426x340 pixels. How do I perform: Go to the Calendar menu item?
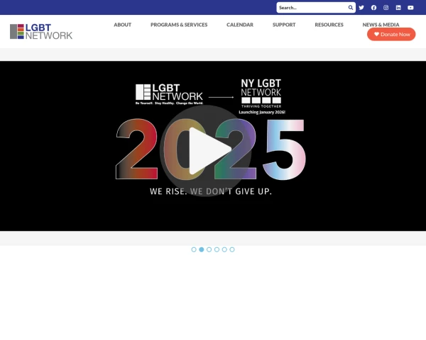(x=239, y=25)
